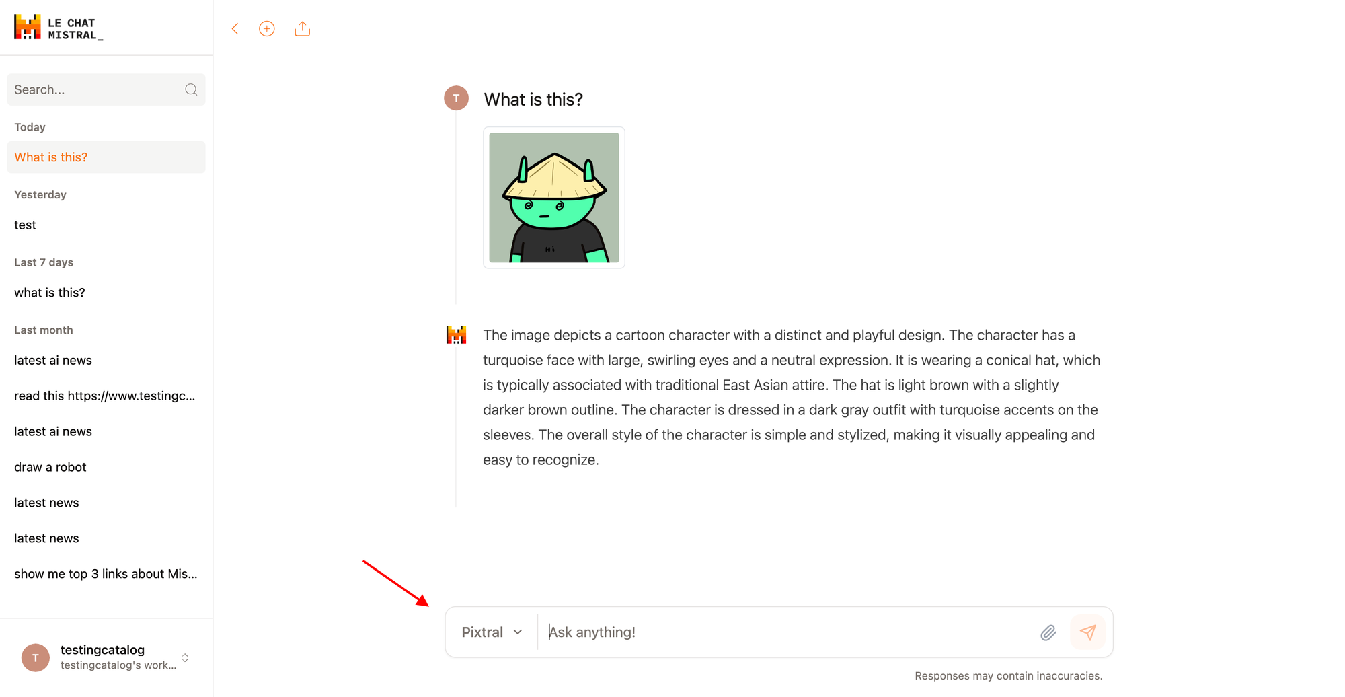Attach a file with paperclip icon
This screenshot has width=1345, height=697.
(1048, 632)
